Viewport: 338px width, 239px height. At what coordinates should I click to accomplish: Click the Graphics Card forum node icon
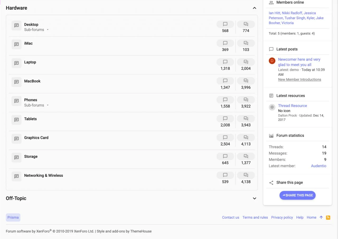pyautogui.click(x=16, y=139)
